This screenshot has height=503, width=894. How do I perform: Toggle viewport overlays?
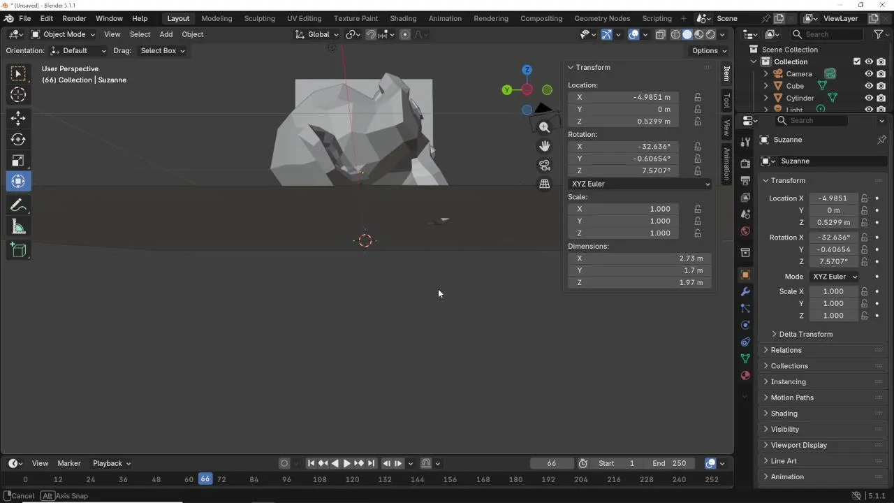pyautogui.click(x=633, y=34)
